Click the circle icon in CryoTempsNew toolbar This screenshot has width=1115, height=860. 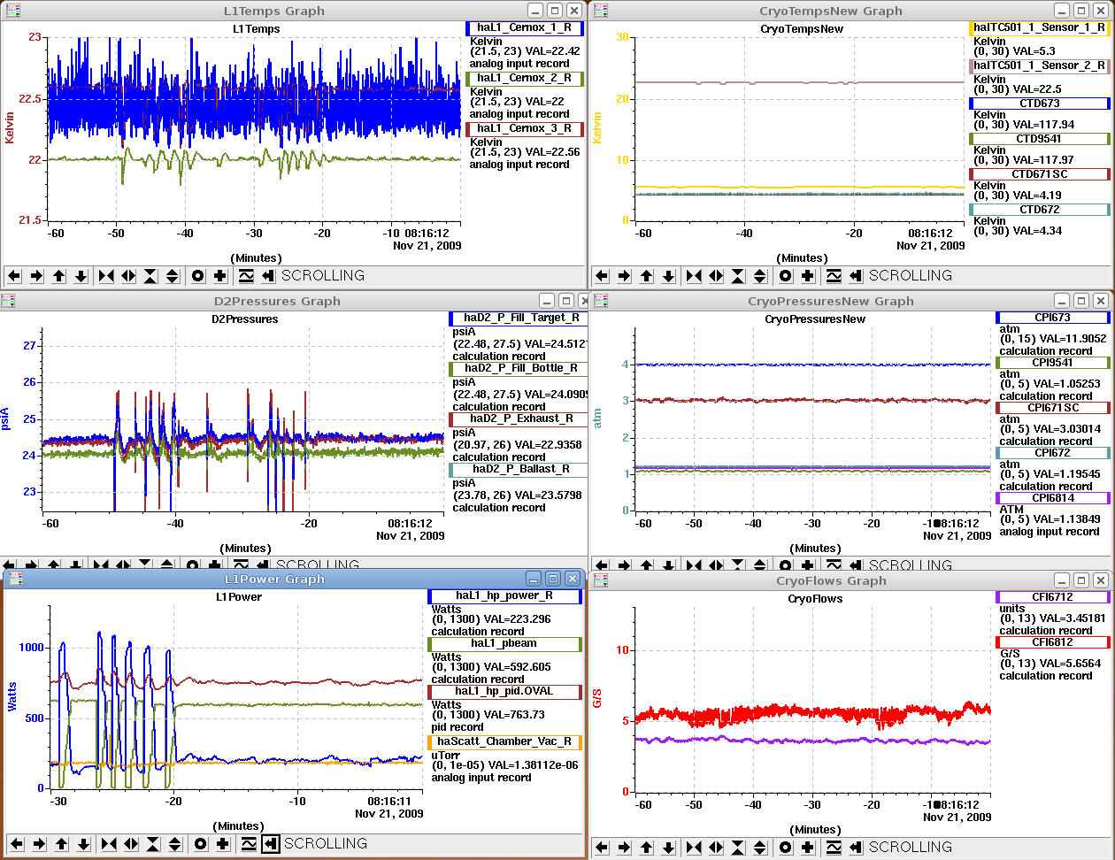click(x=785, y=276)
